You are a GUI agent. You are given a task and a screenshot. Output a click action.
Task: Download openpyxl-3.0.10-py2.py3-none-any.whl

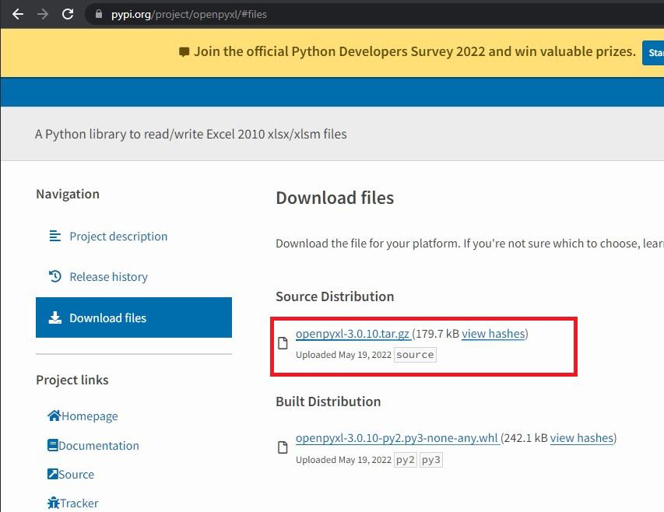[397, 438]
